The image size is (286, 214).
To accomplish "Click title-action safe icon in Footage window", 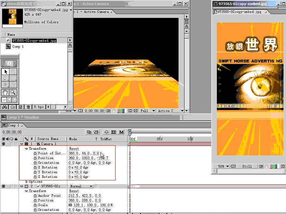I will coord(233,166).
